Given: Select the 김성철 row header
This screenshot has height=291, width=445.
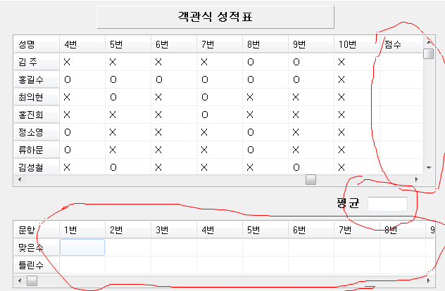Looking at the screenshot, I should point(35,167).
